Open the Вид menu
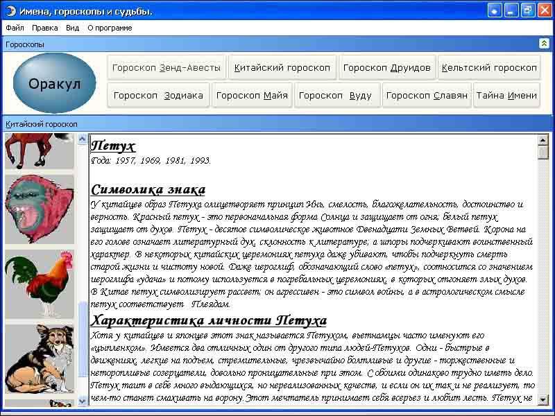 point(72,28)
